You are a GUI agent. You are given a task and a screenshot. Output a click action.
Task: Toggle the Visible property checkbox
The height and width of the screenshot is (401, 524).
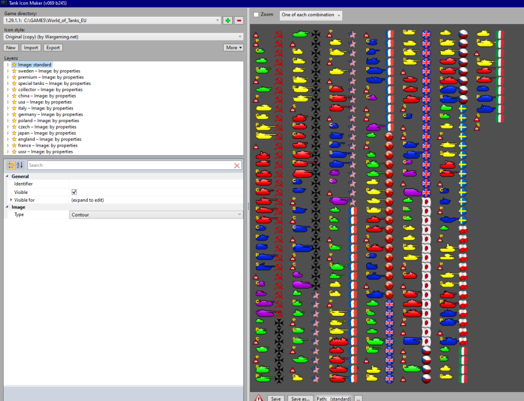[x=74, y=192]
